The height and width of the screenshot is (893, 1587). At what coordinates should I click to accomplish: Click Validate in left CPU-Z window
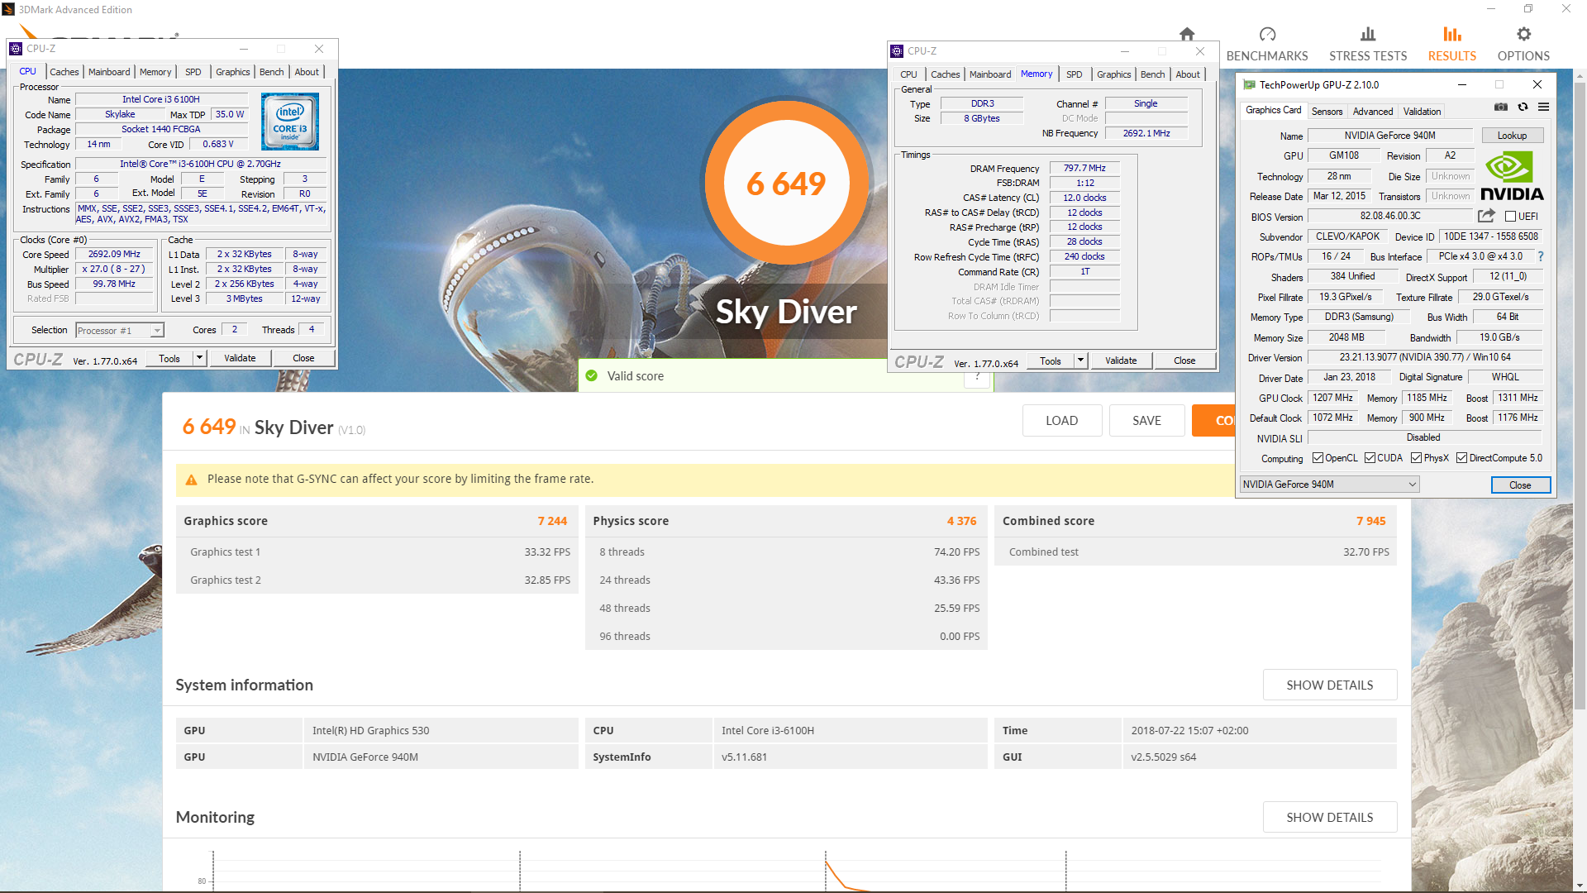(x=240, y=358)
